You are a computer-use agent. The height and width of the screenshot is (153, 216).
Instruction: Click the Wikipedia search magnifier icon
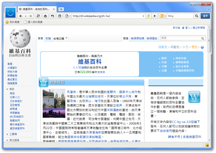tap(202, 38)
